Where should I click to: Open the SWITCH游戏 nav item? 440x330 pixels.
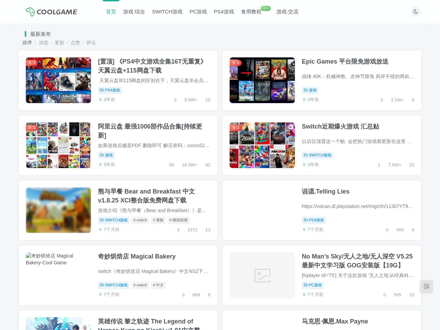click(167, 12)
